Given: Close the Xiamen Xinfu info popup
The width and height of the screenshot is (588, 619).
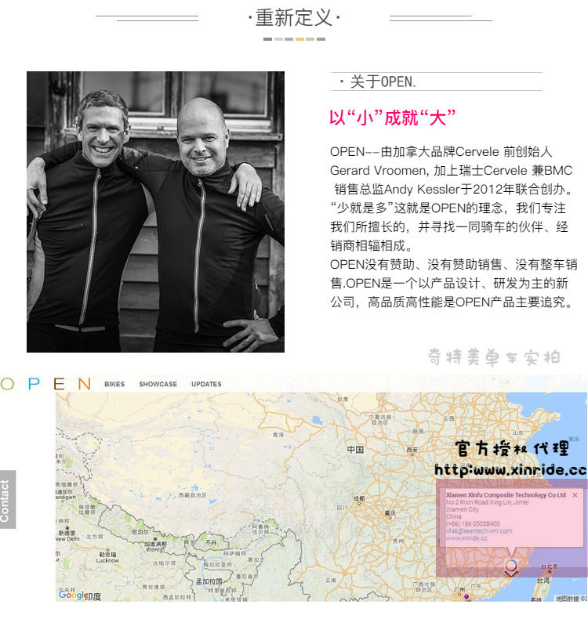Looking at the screenshot, I should tap(575, 494).
